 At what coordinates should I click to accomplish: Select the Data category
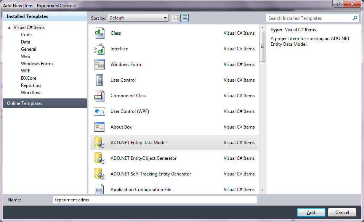click(x=26, y=42)
